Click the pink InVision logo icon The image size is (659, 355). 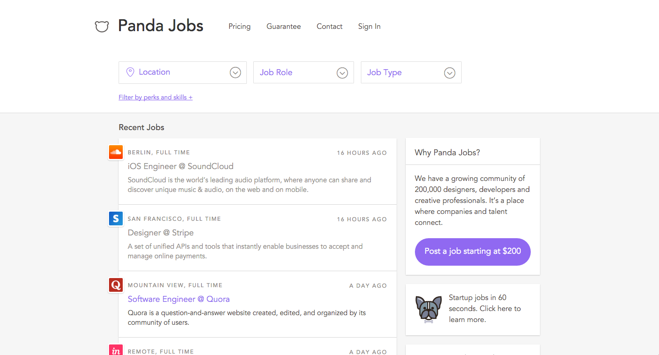coord(116,350)
